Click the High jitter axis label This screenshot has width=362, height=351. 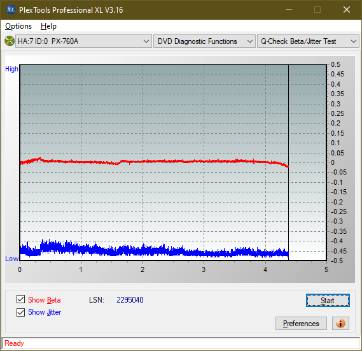tap(11, 69)
